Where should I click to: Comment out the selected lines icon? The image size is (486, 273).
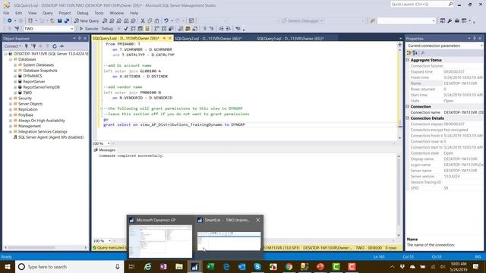coord(204,29)
